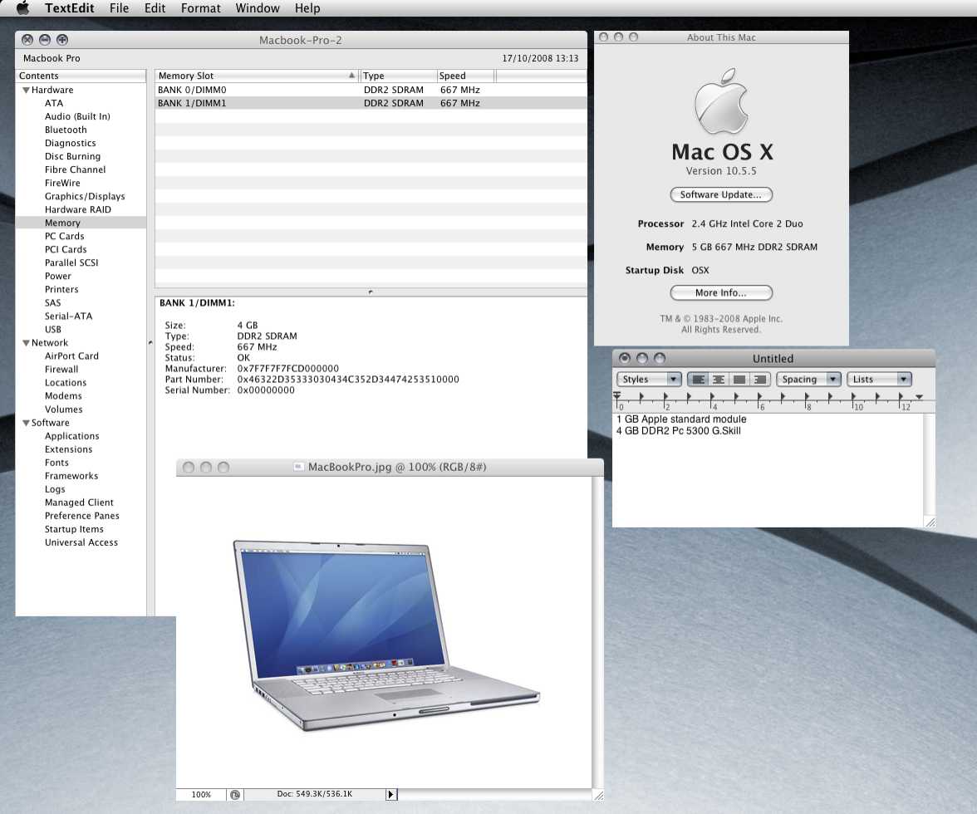
Task: Select Applications under Software
Action: (x=71, y=436)
